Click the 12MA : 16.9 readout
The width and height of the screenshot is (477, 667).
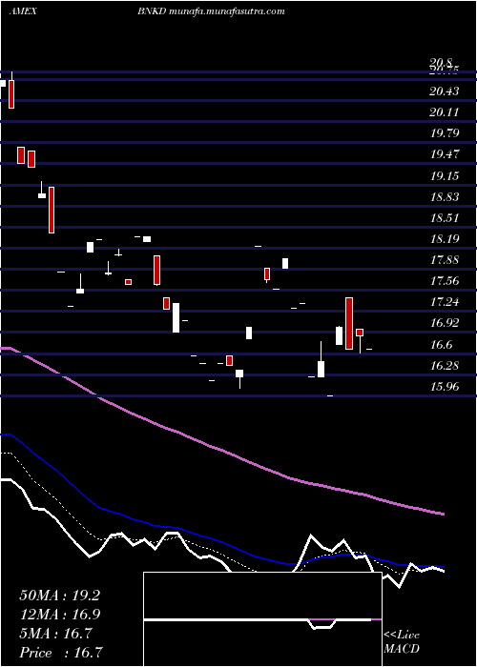click(59, 615)
